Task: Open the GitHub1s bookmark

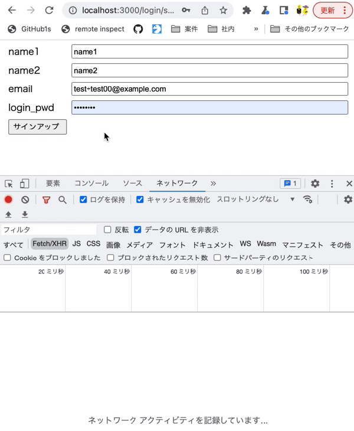Action: coord(29,29)
